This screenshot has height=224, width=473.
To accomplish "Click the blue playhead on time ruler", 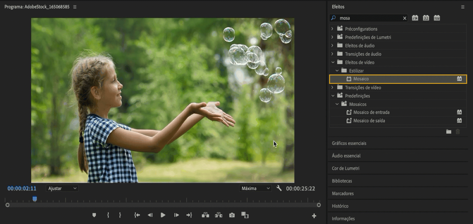I will tap(35, 199).
